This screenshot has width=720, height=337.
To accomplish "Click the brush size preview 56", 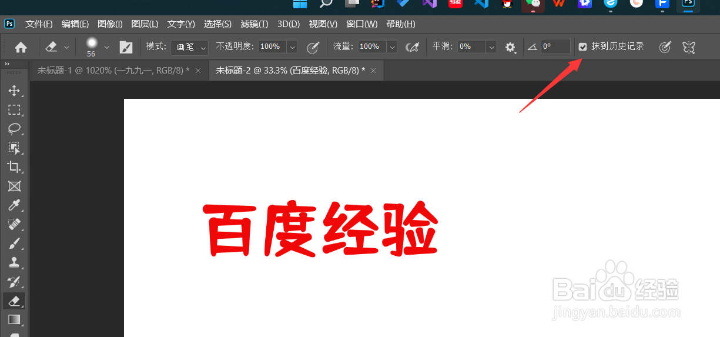I will pos(91,47).
